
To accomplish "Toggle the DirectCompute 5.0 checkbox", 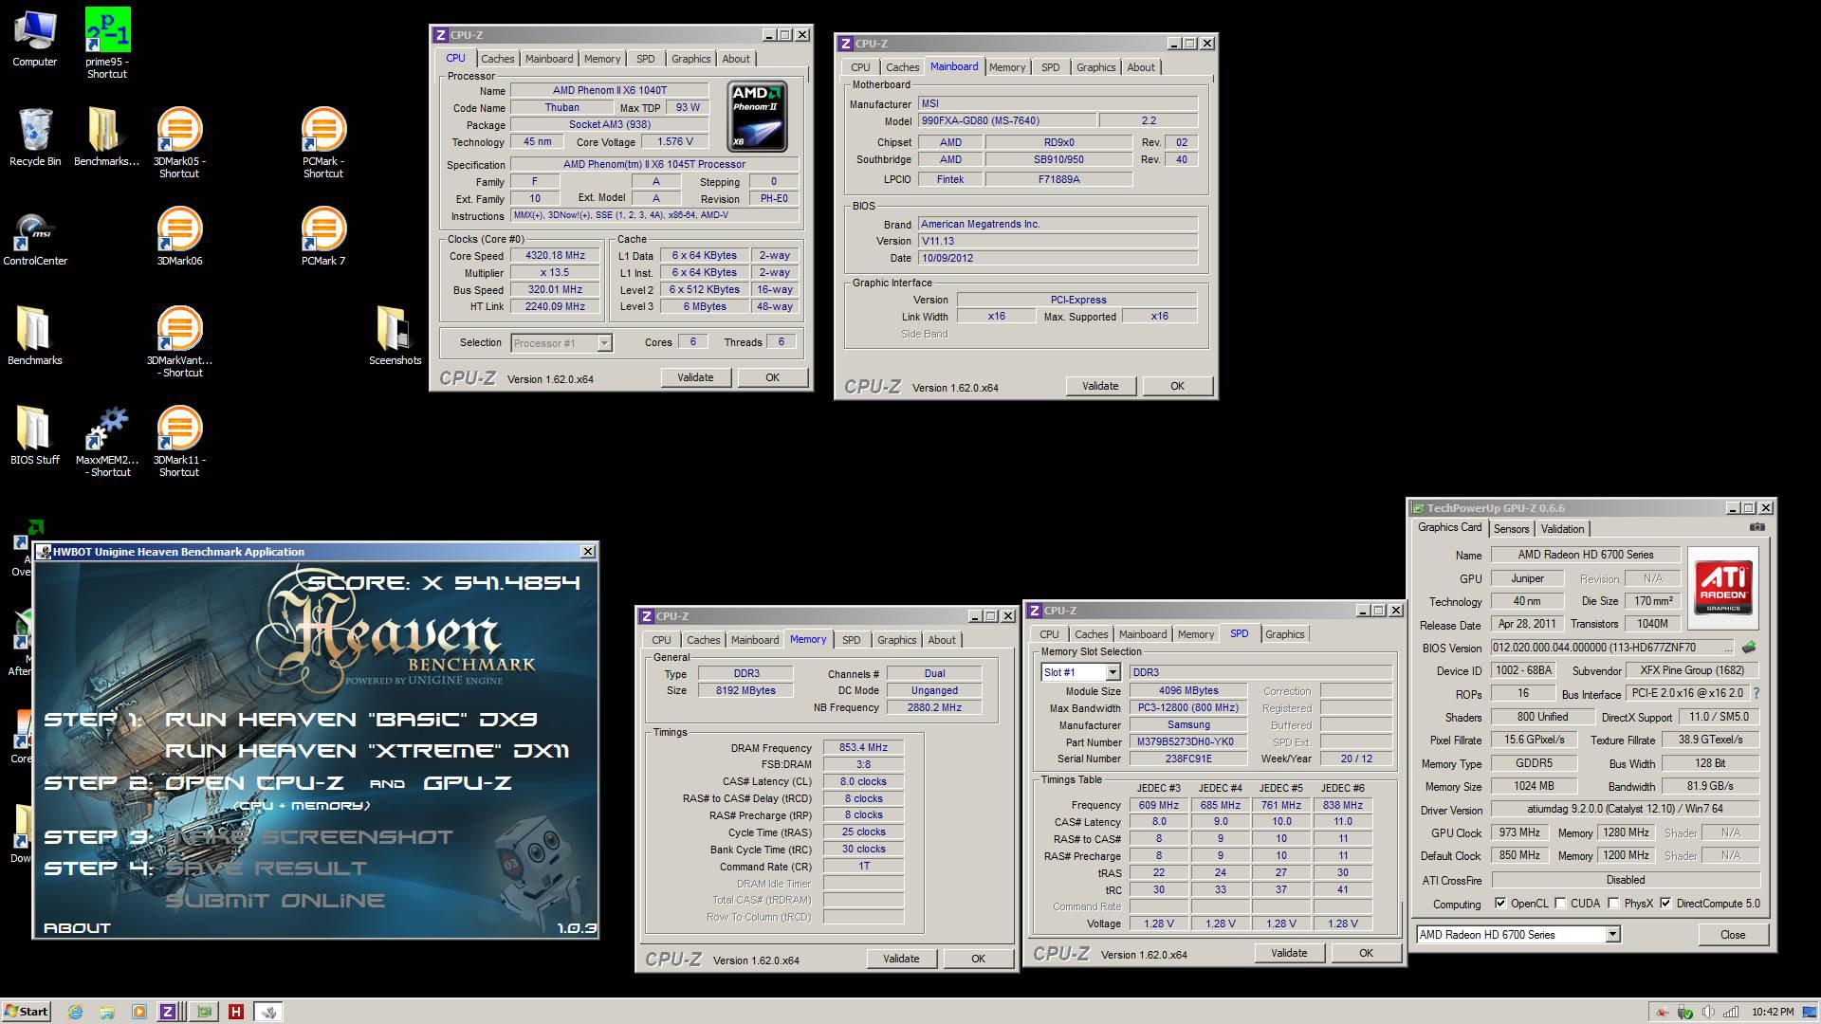I will 1665,904.
